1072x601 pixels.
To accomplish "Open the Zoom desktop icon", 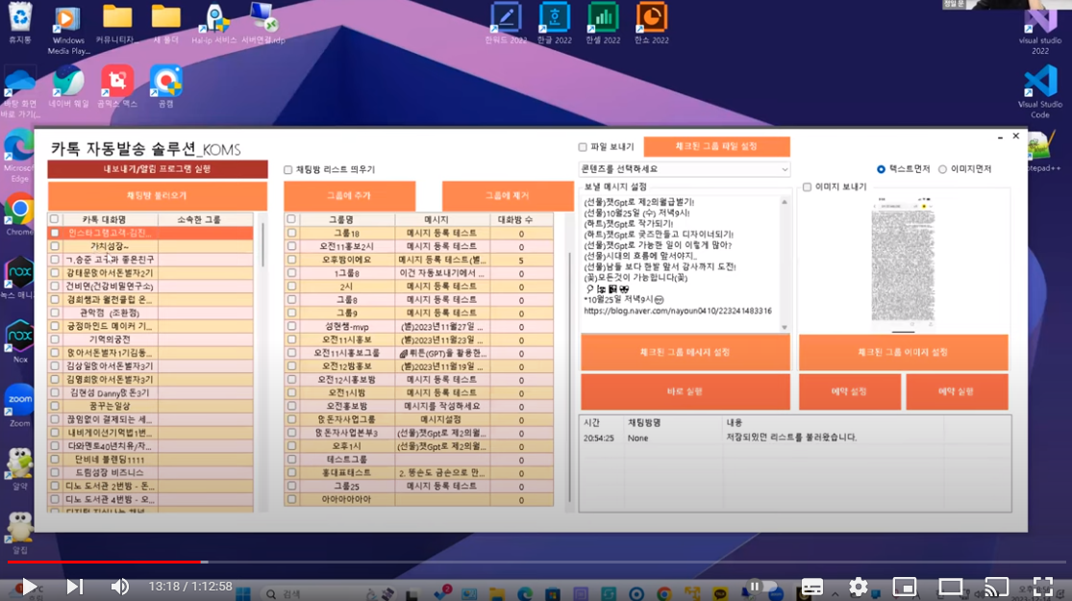I will (x=19, y=406).
